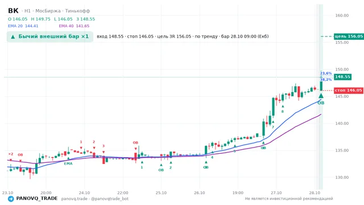Click the 20:00 time axis label

(46, 193)
